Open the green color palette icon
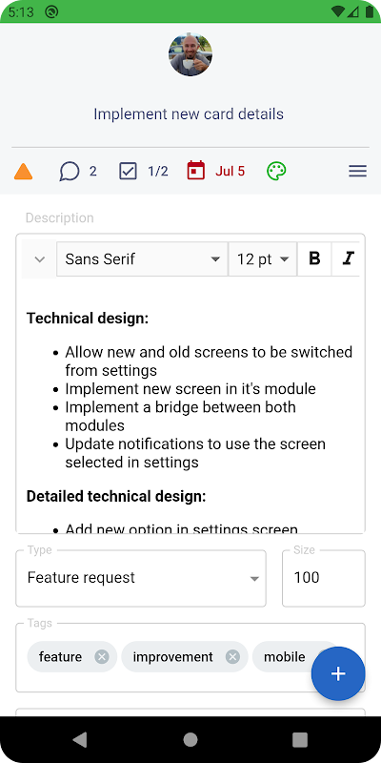The height and width of the screenshot is (763, 381). tap(276, 172)
